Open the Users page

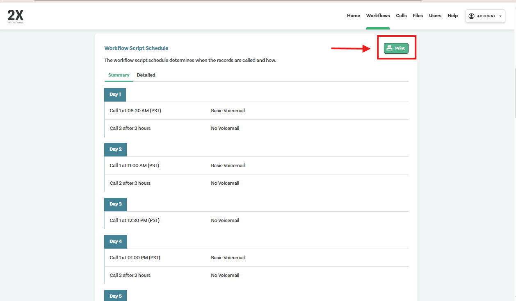click(435, 16)
